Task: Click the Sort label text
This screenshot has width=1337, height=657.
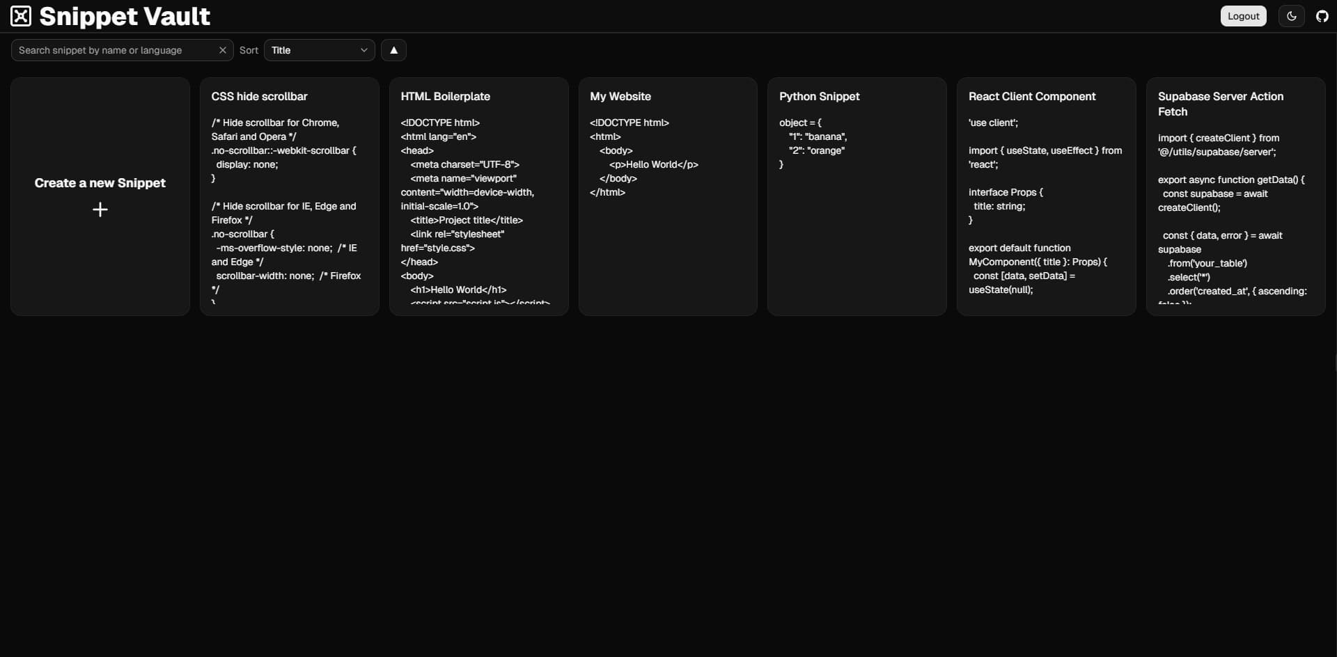Action: pyautogui.click(x=249, y=50)
